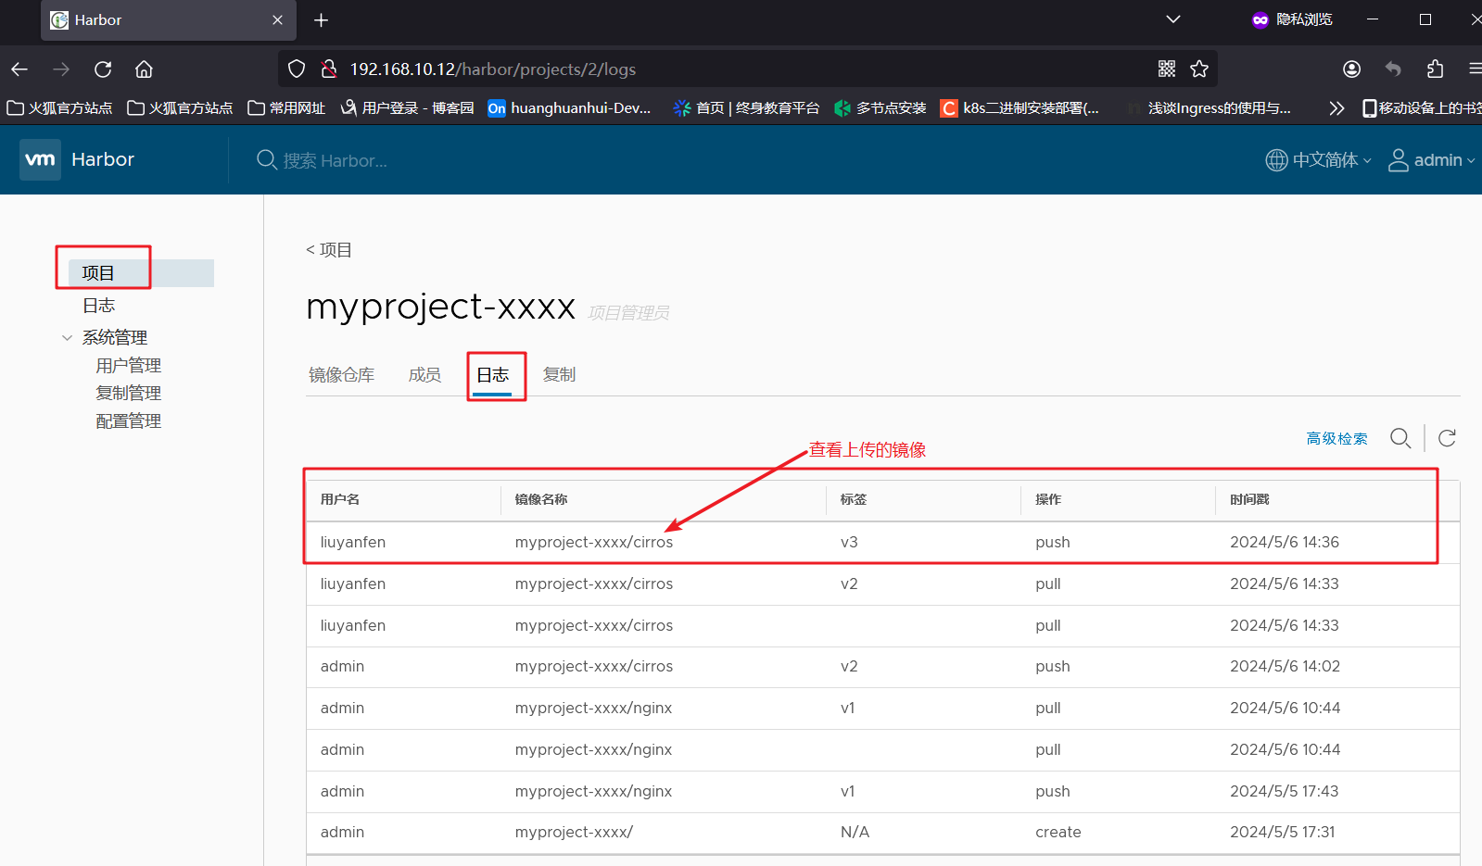Screen dimensions: 1482x866
Task: Open the extensions puzzle icon
Action: click(1435, 69)
